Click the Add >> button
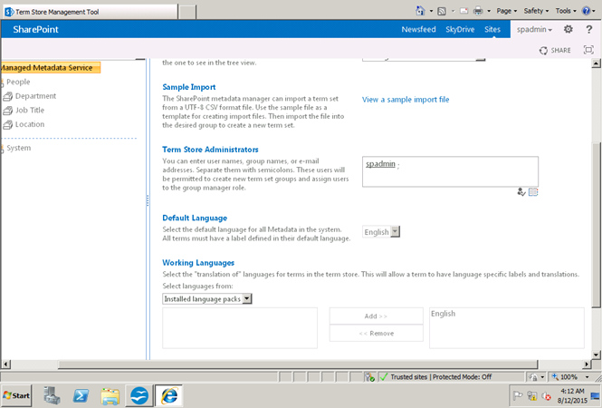 tap(376, 316)
